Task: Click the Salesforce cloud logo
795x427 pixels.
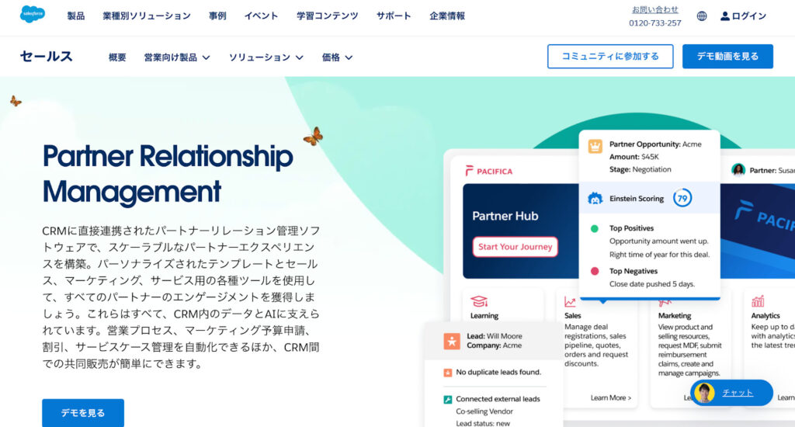Action: click(33, 14)
